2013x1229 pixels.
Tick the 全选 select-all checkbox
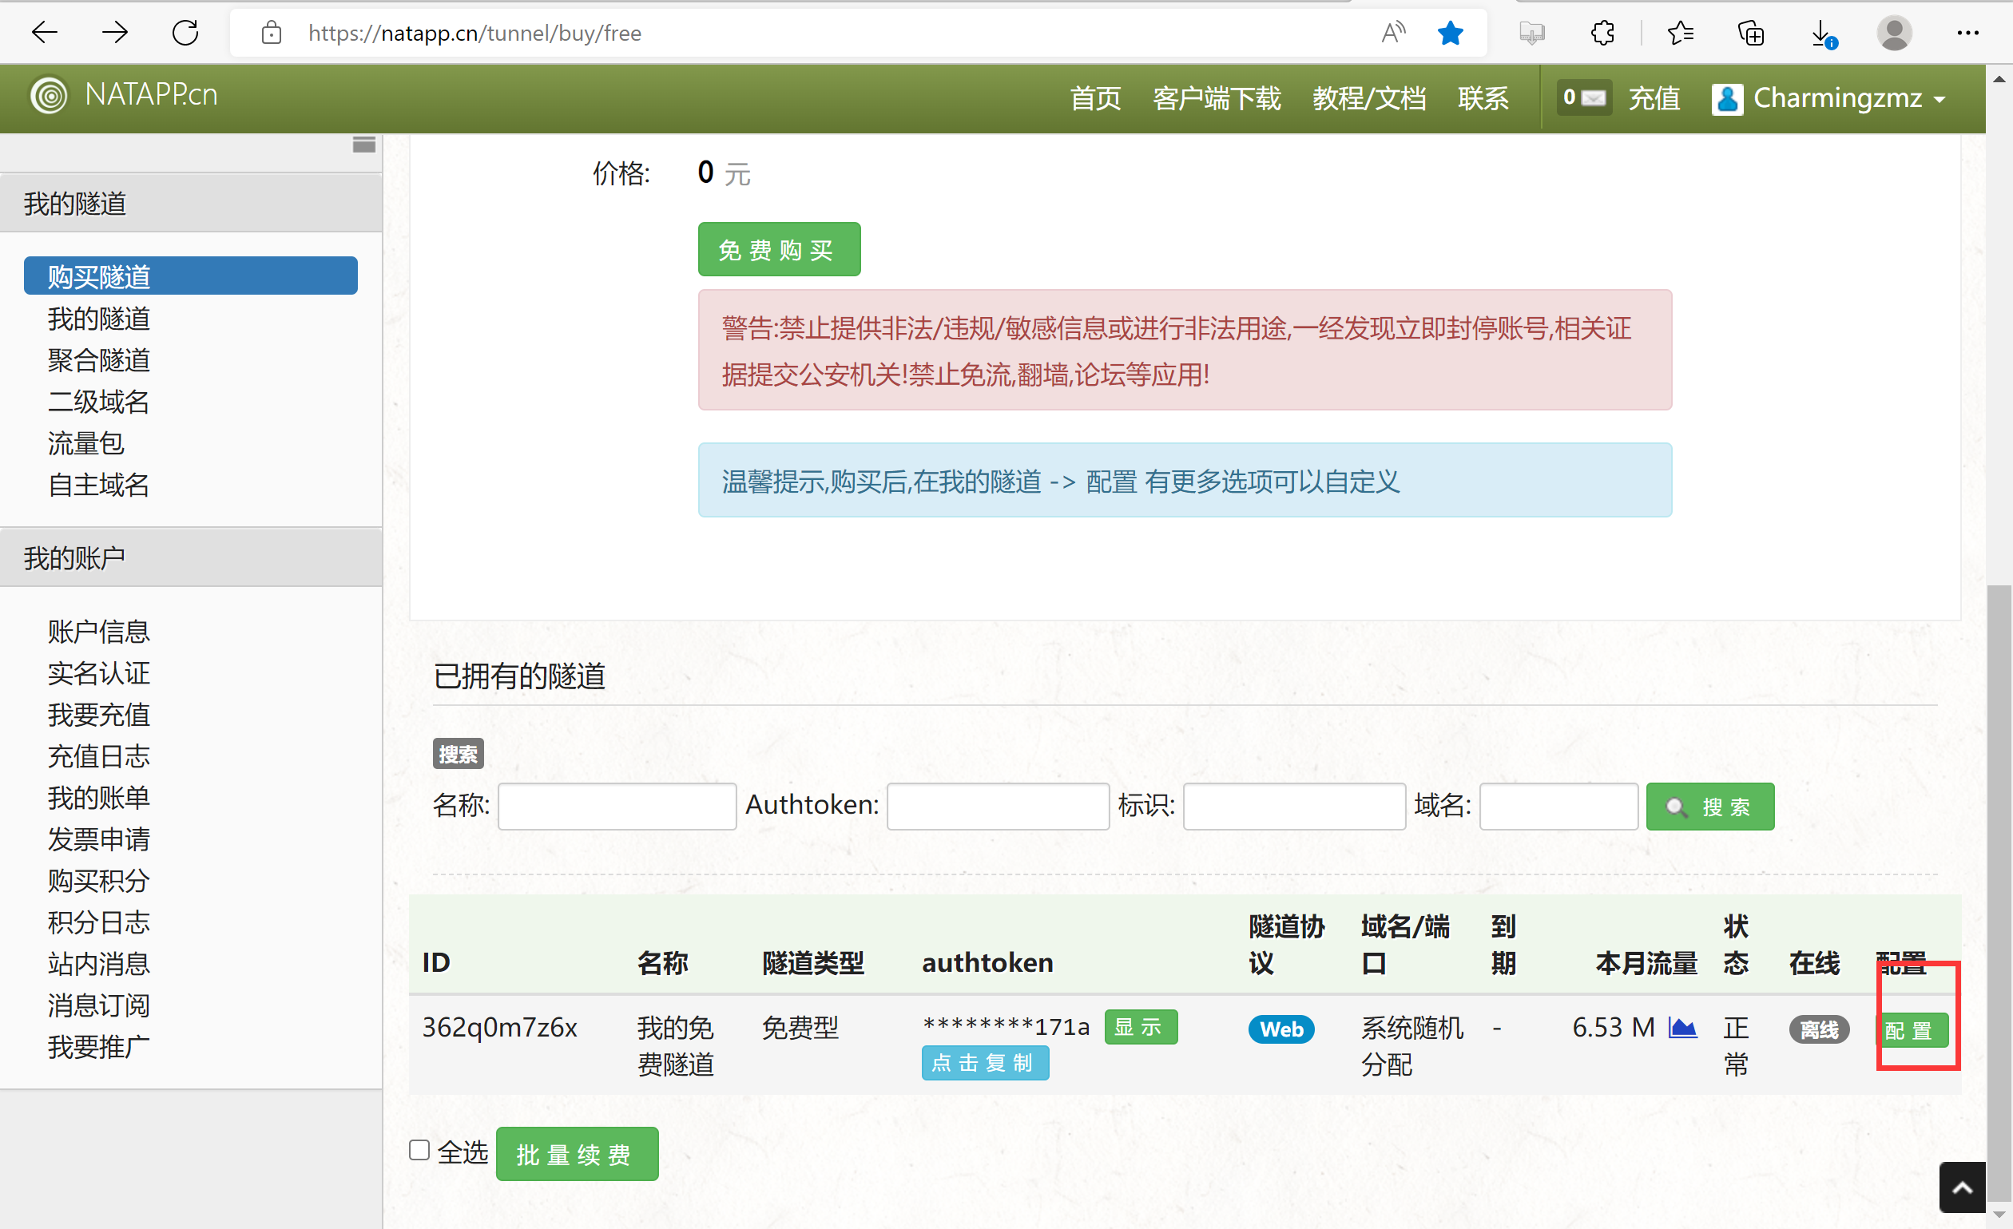coord(419,1150)
